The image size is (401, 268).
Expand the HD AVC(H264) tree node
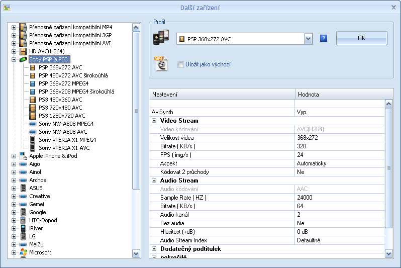point(14,51)
